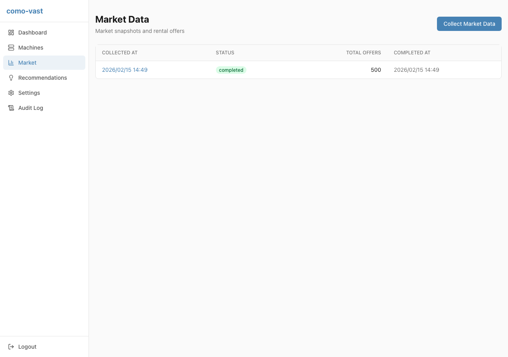508x357 pixels.
Task: Click the completed-at timestamp cell
Action: (x=416, y=70)
